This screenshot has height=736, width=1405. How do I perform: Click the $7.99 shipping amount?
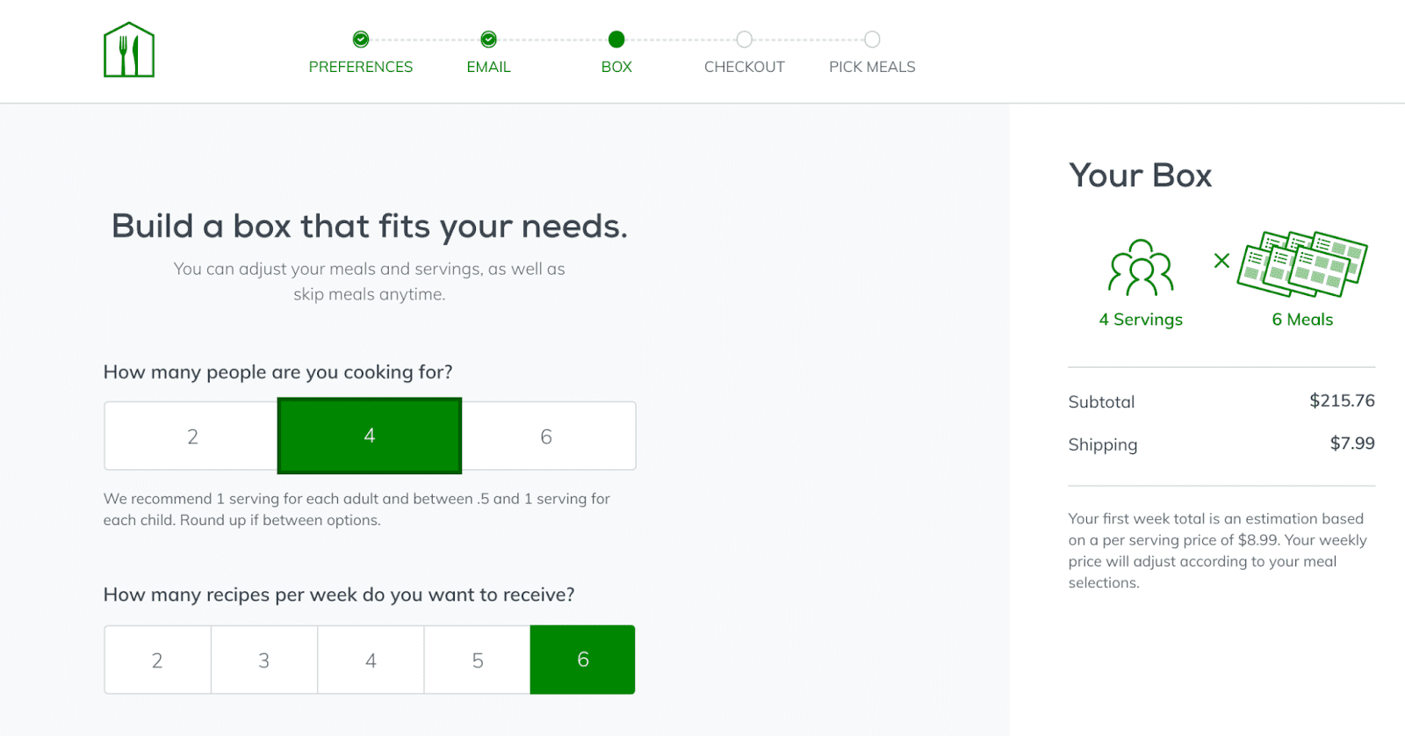point(1352,444)
